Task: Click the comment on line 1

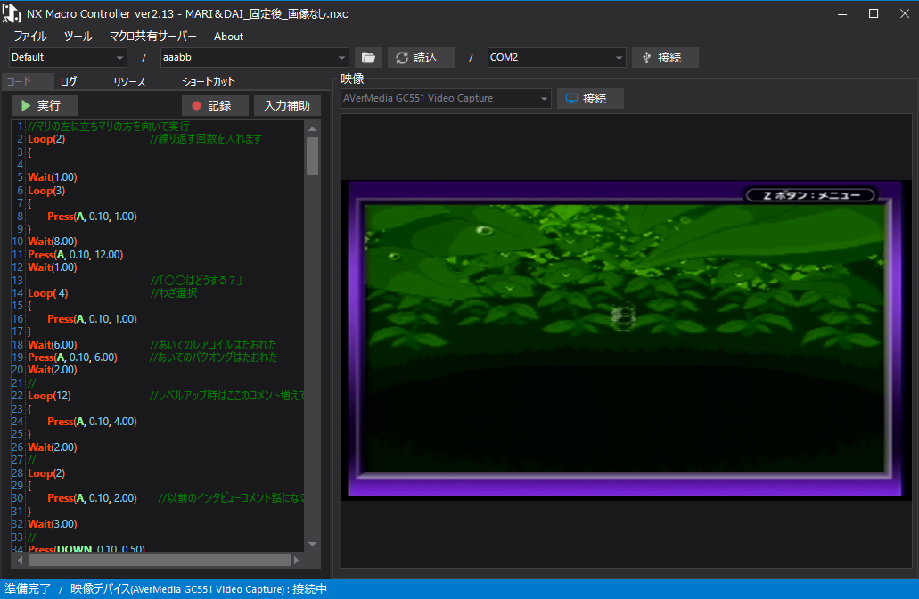Action: (x=109, y=126)
